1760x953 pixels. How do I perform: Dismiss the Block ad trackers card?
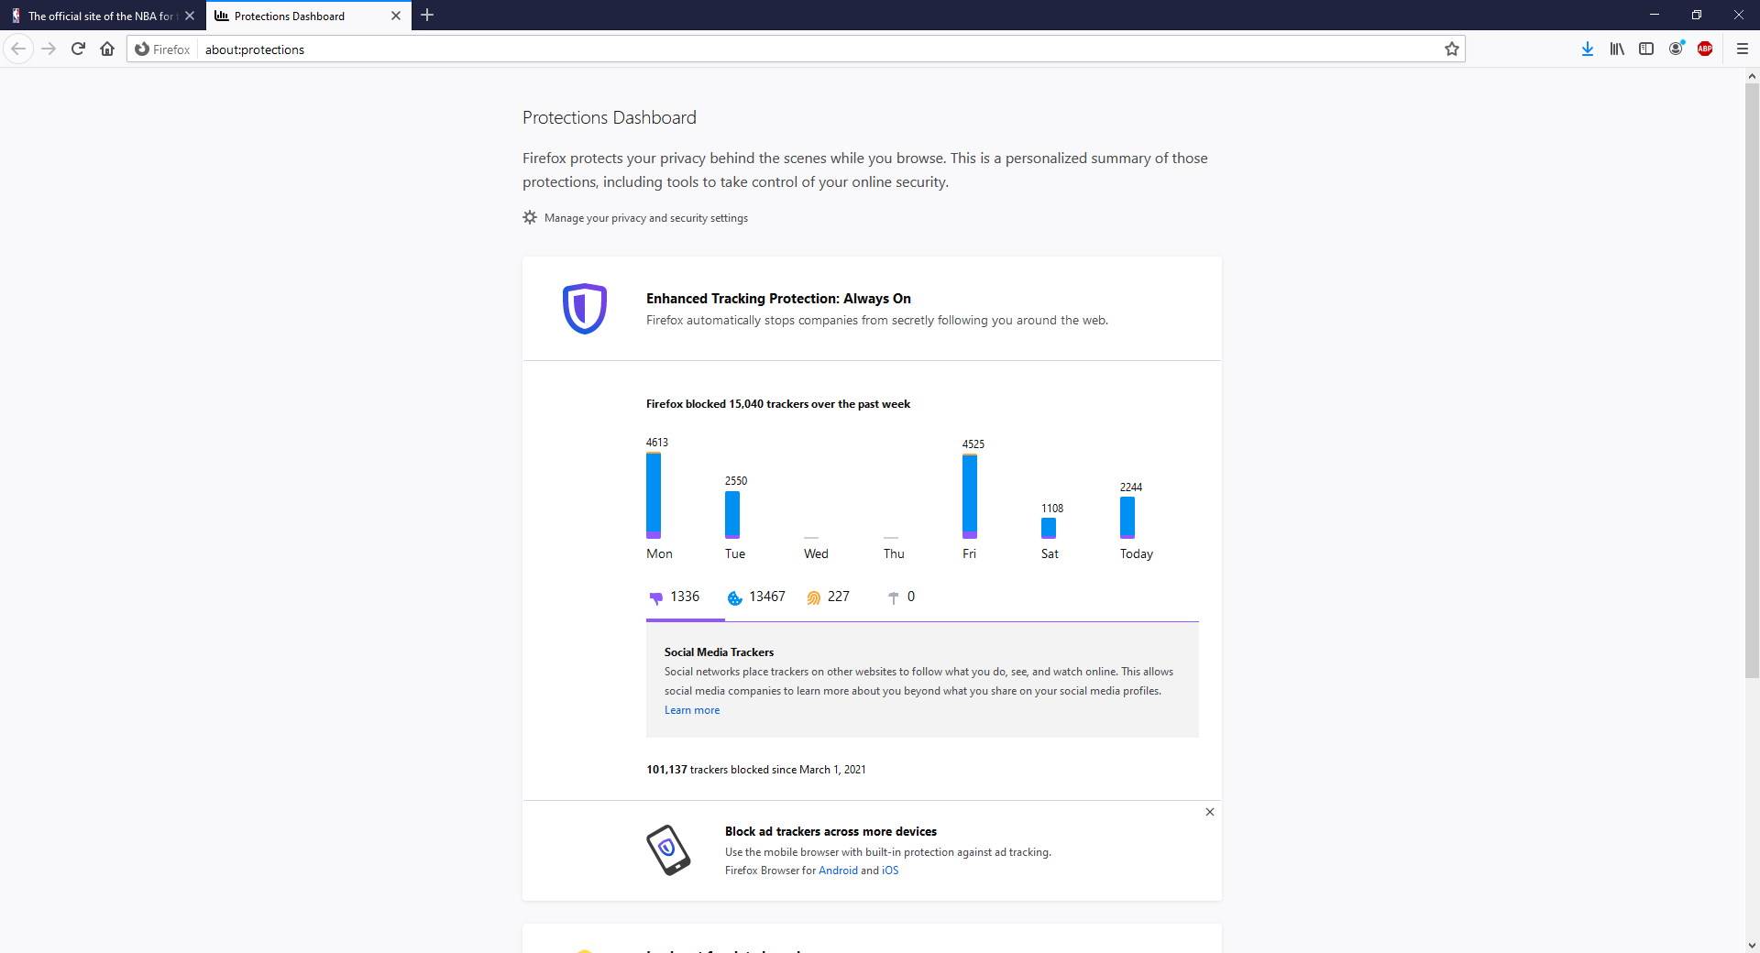point(1210,812)
